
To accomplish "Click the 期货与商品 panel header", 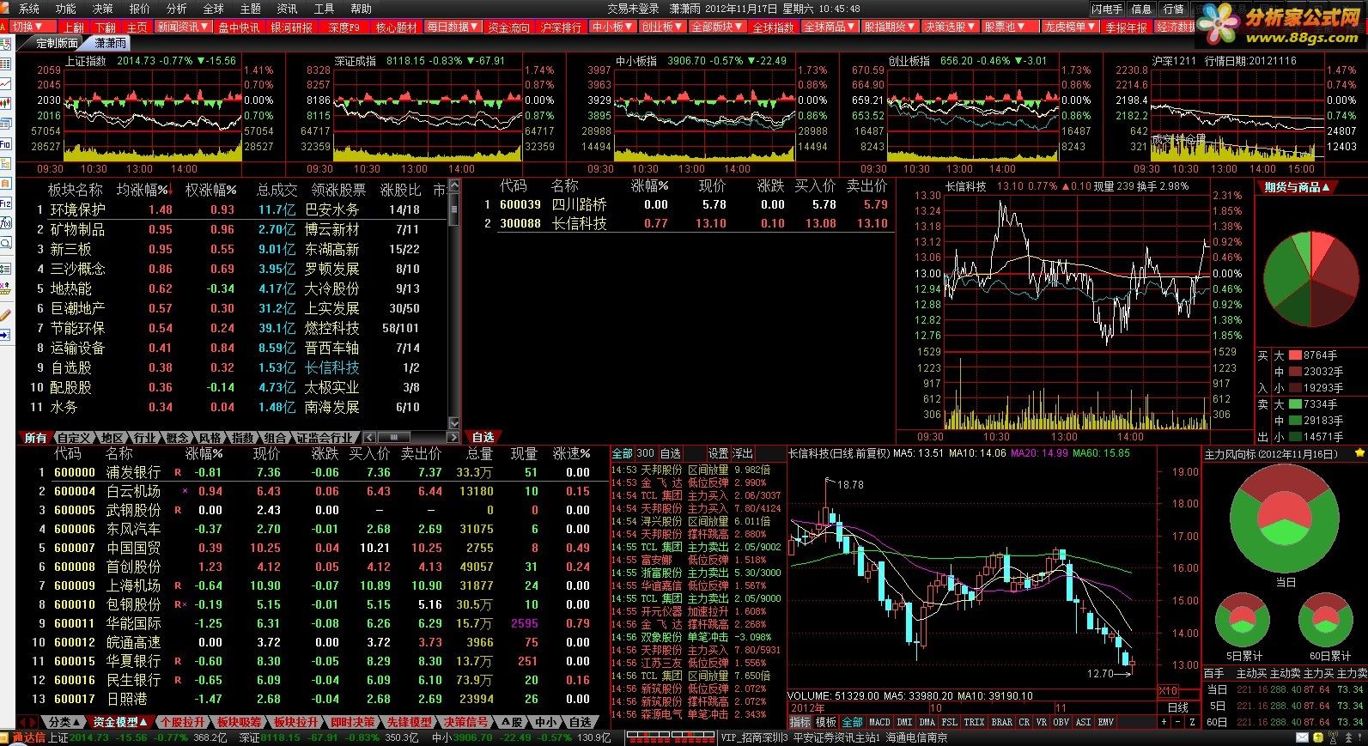I will pos(1297,187).
